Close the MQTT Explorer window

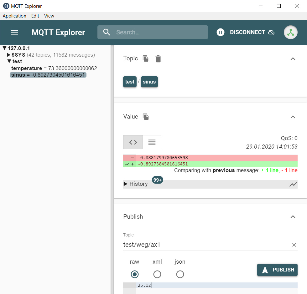297,6
